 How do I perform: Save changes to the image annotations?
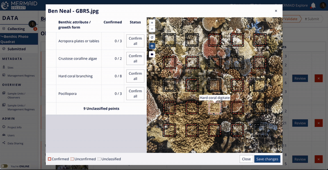point(267,159)
